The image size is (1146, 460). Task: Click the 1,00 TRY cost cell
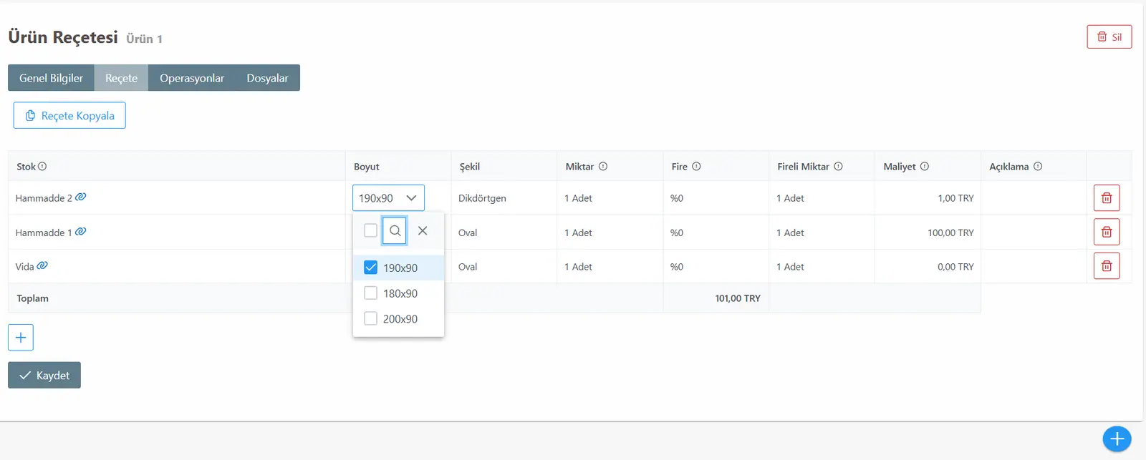[x=927, y=198]
